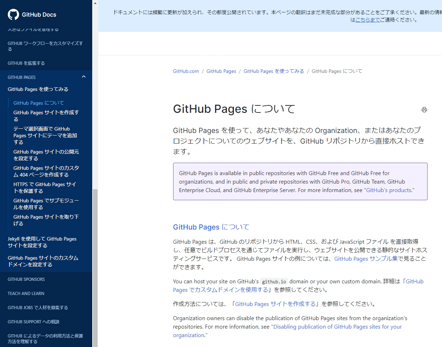Open 'GitHub Pages サイトの公開元を設定する' sidebar article

[x=46, y=155]
